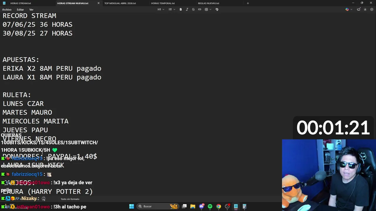Click the 'RULETA:' heading text
Viewport: 376px width, 211px height.
[17, 95]
